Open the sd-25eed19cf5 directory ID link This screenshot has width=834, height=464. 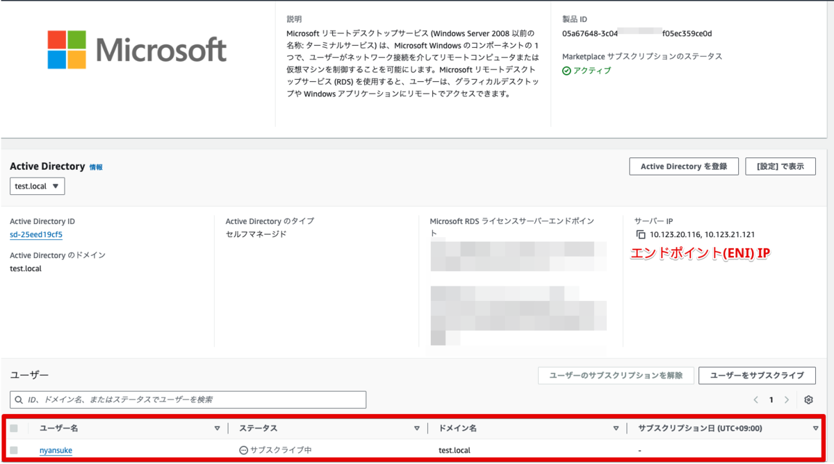36,234
